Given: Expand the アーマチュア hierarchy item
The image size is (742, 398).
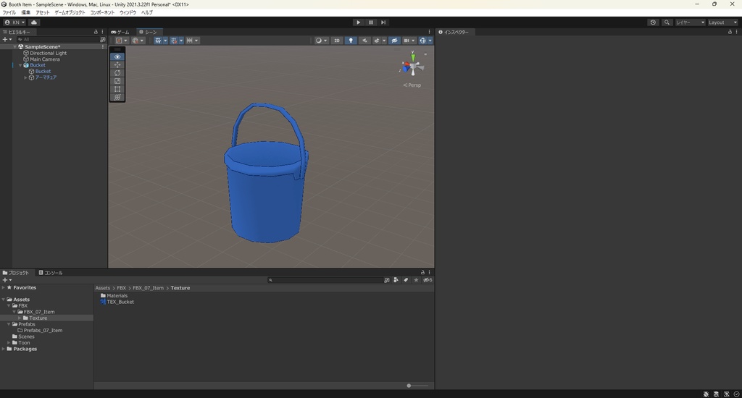Looking at the screenshot, I should [x=26, y=77].
